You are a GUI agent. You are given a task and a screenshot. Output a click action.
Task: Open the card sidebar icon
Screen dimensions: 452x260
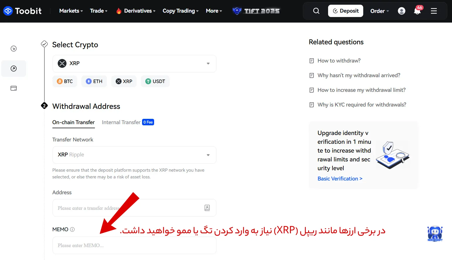pos(13,88)
